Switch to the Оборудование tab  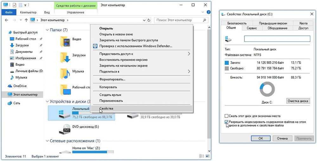[x=277, y=28]
